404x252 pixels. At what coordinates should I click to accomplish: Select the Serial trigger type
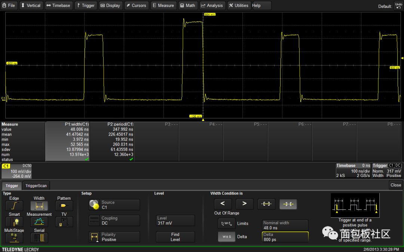click(x=39, y=238)
